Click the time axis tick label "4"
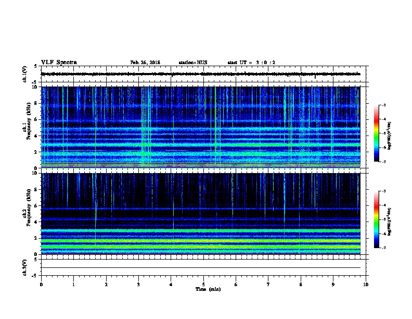 (171, 284)
